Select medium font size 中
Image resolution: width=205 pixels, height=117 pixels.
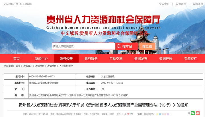coord(128,114)
